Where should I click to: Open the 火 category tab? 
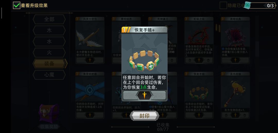[49, 53]
